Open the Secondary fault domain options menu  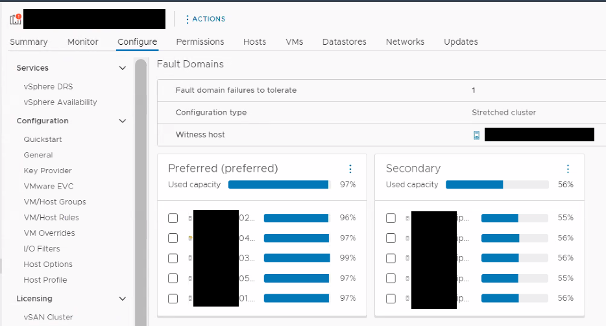pyautogui.click(x=568, y=169)
